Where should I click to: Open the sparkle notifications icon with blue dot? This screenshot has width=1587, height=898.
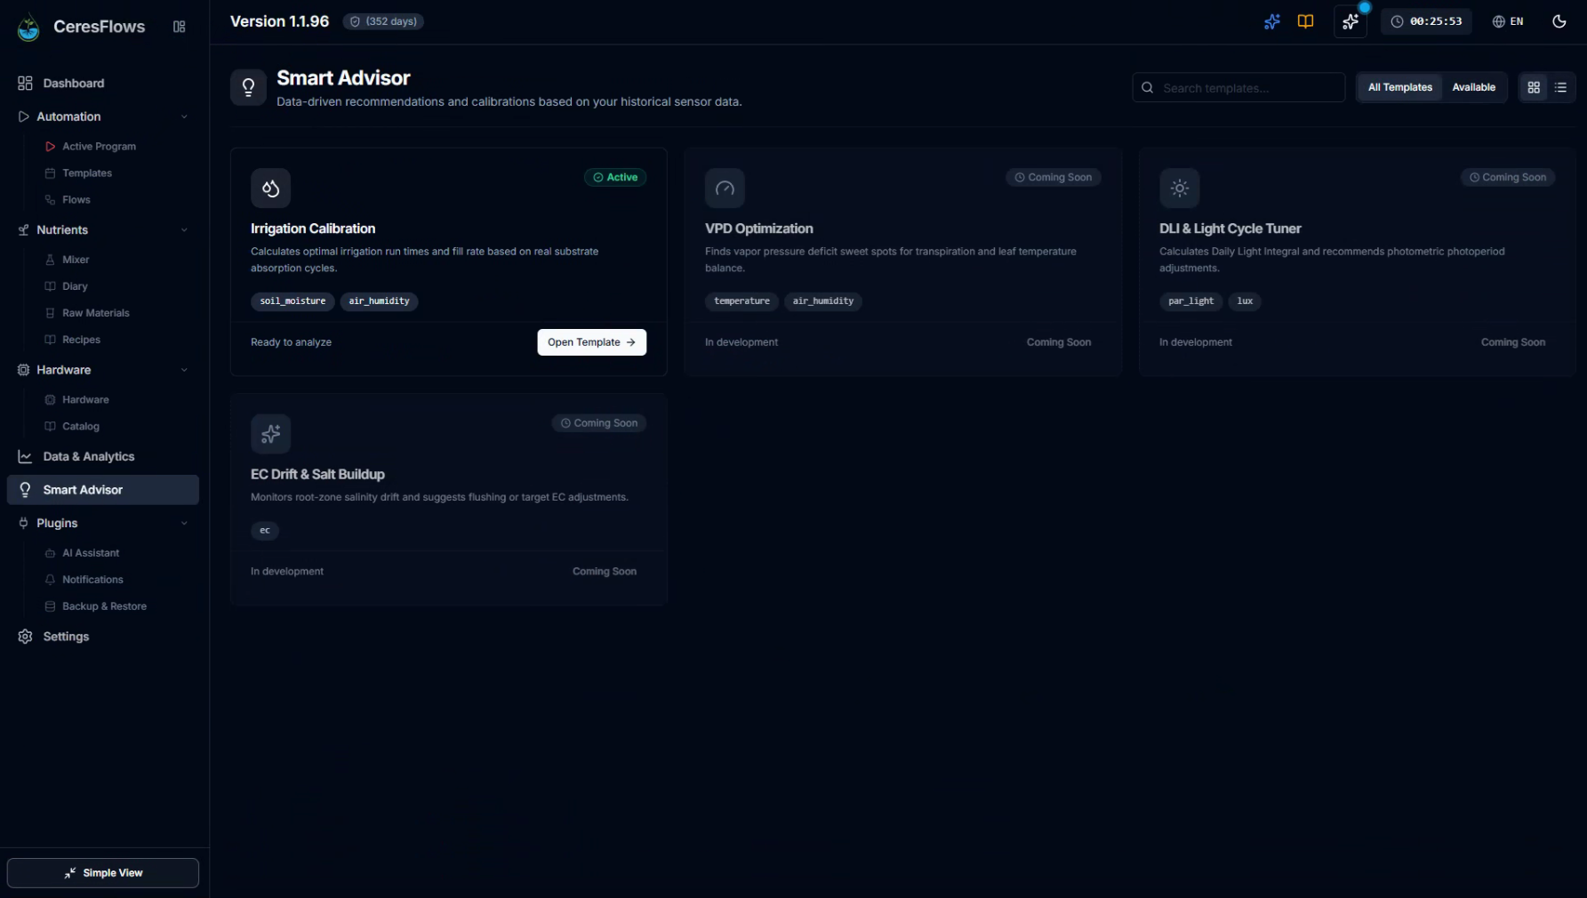click(x=1350, y=21)
